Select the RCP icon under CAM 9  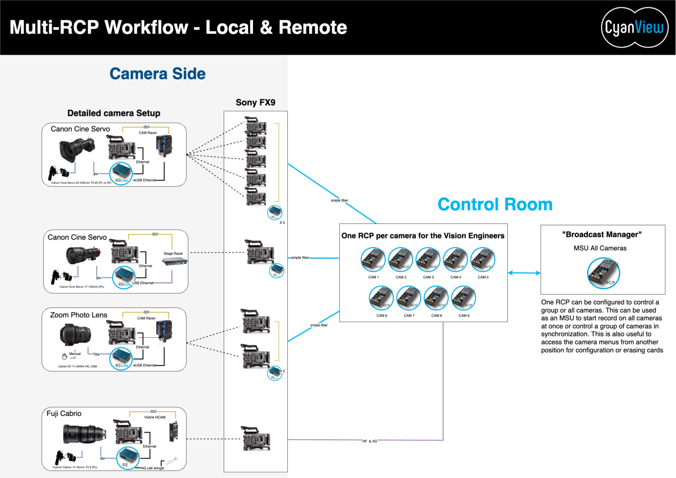[x=463, y=298]
